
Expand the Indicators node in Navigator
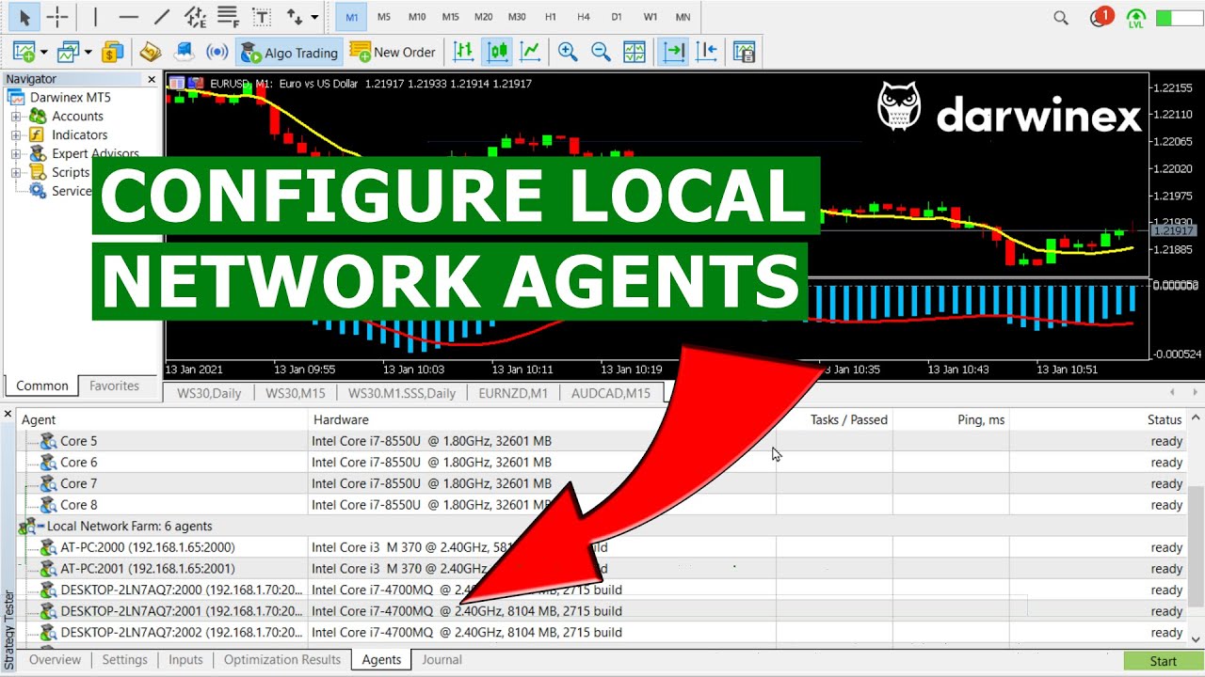16,135
